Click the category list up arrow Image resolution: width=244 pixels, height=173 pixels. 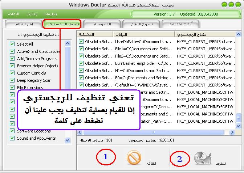tap(67, 43)
